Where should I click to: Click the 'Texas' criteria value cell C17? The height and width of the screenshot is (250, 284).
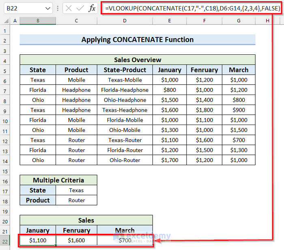click(76, 190)
